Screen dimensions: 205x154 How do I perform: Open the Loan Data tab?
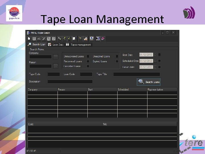point(56,45)
